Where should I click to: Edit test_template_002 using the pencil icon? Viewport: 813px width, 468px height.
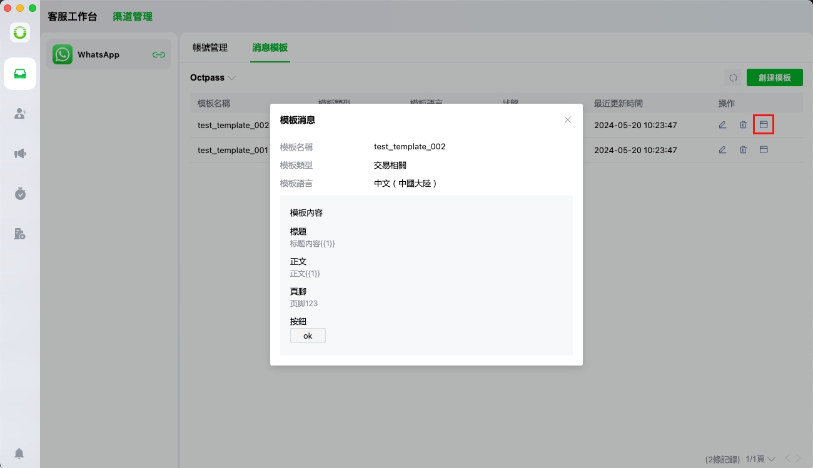[722, 125]
